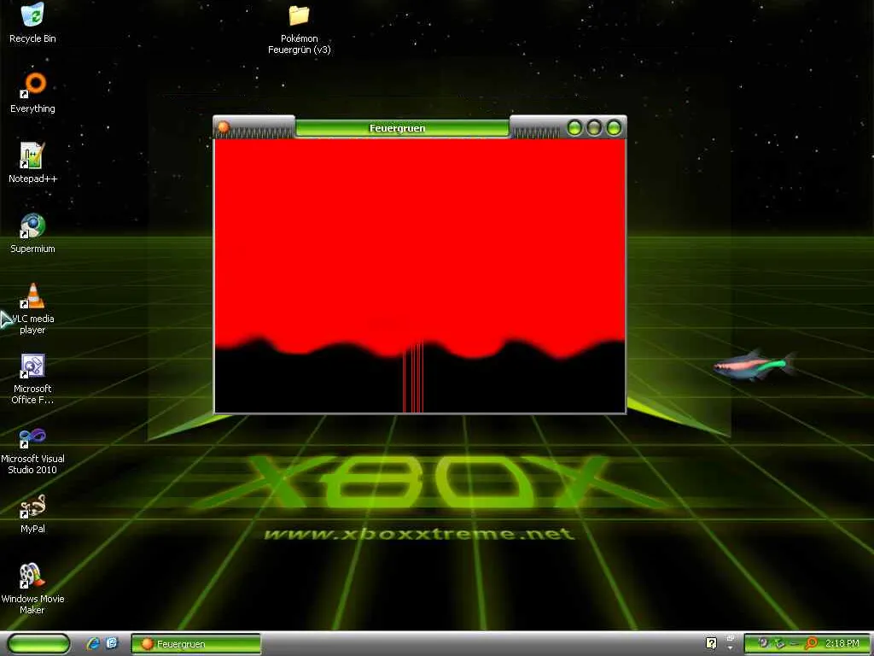Expand the taskbar toolbar dropdown arrow
The width and height of the screenshot is (874, 656).
point(731,648)
